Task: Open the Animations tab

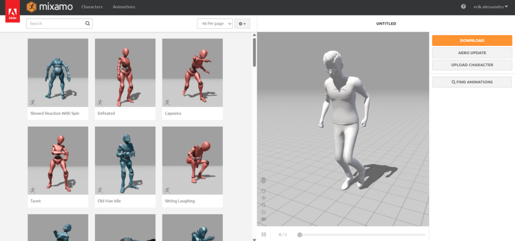Action: pyautogui.click(x=124, y=7)
